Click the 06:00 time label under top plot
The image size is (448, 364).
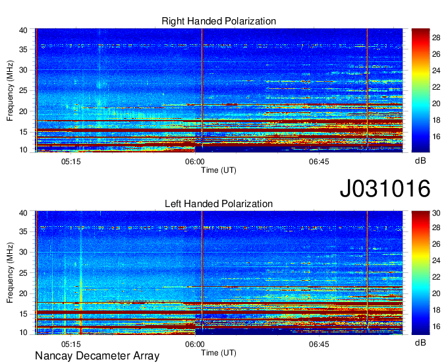click(195, 162)
